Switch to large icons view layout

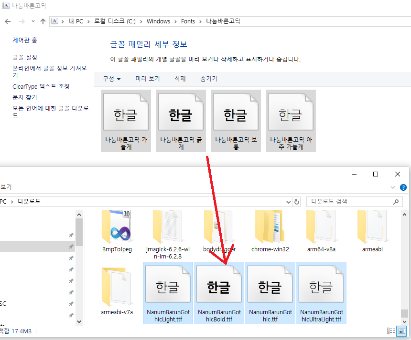tap(401, 331)
